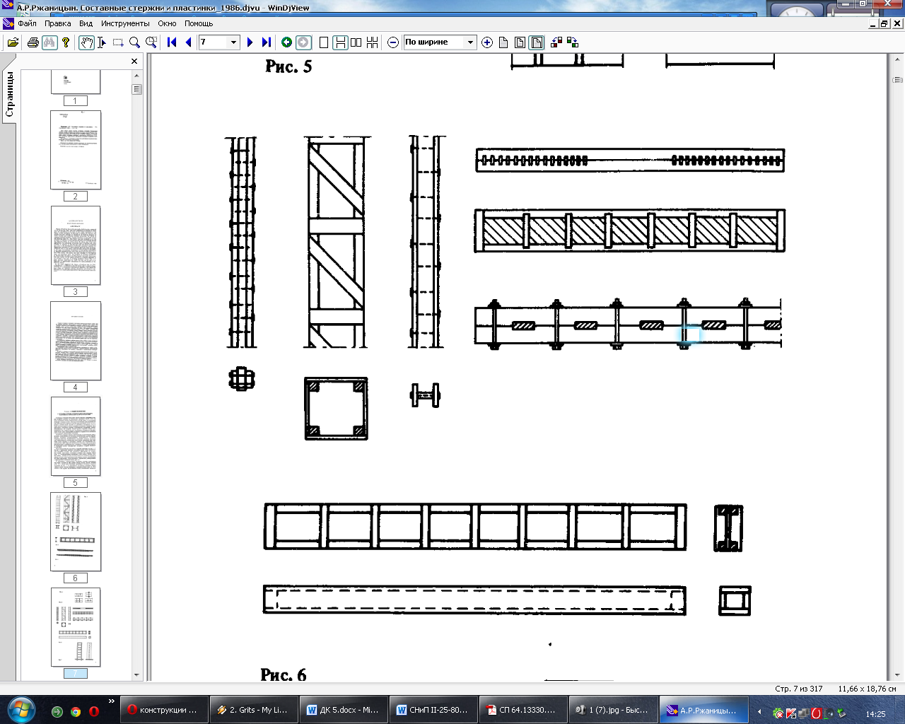Viewport: 905px width, 724px height.
Task: Click 'Стр. 7 из 317' in status bar
Action: point(798,689)
